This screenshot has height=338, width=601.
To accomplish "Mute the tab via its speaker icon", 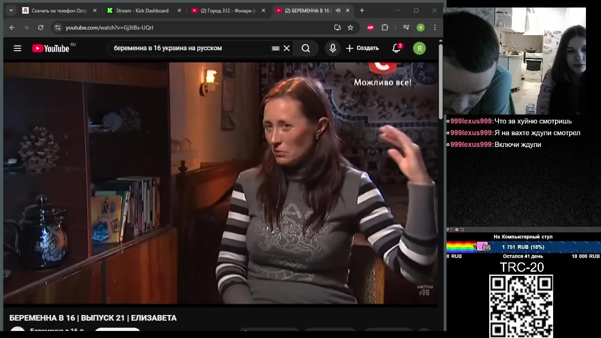I will 338,10.
